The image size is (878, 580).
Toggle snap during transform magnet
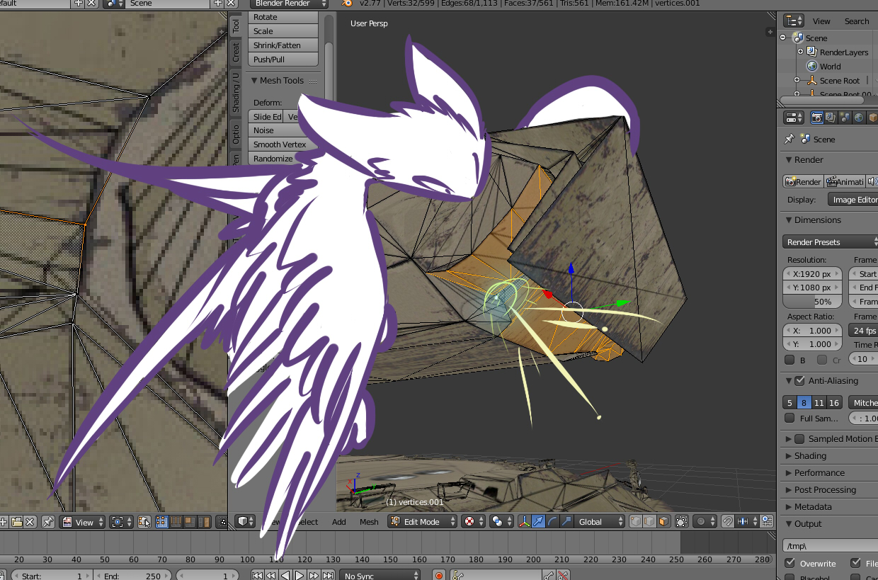point(727,522)
